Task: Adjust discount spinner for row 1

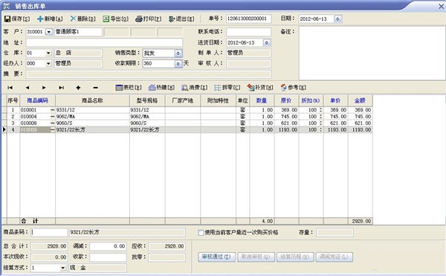Action: [x=320, y=110]
